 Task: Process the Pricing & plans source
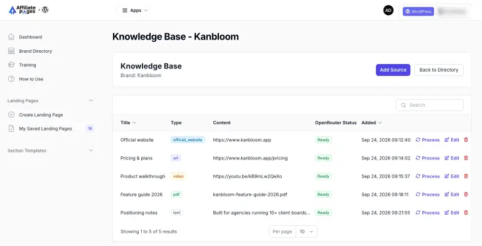click(x=427, y=158)
